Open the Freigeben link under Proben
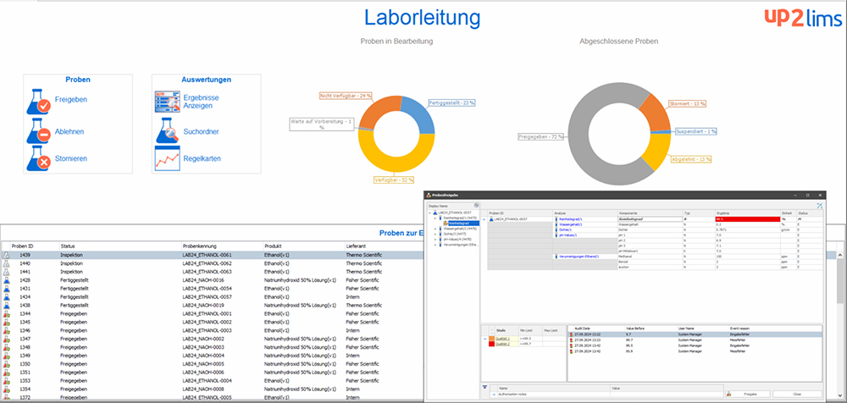This screenshot has width=847, height=403. pyautogui.click(x=71, y=99)
